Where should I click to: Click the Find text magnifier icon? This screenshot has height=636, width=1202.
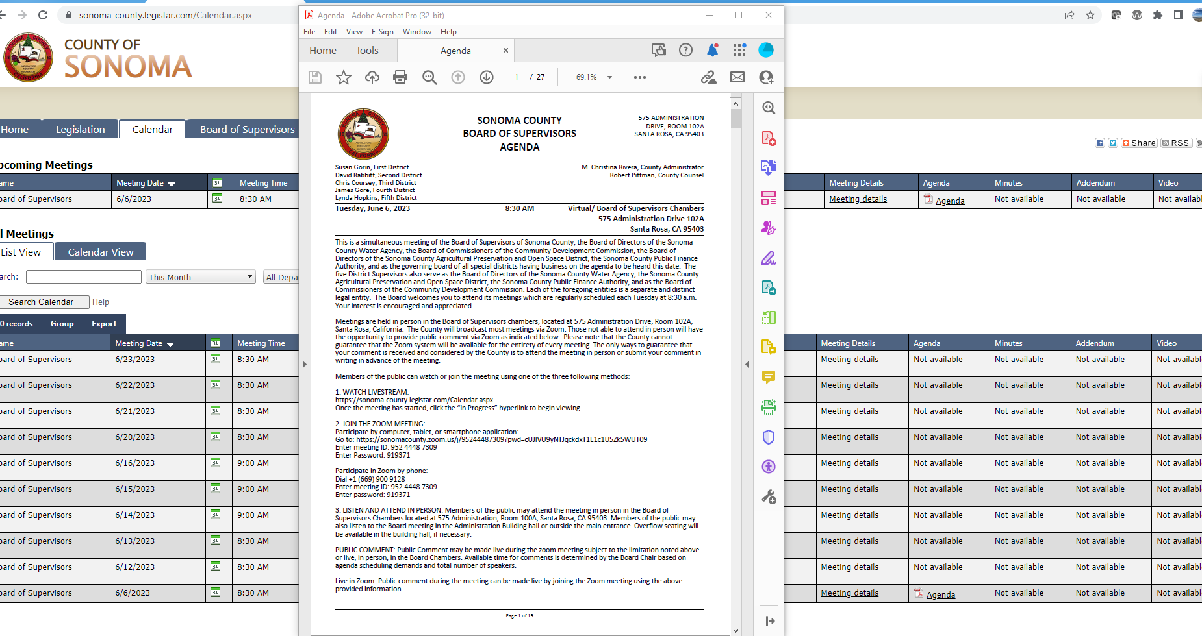coord(429,77)
